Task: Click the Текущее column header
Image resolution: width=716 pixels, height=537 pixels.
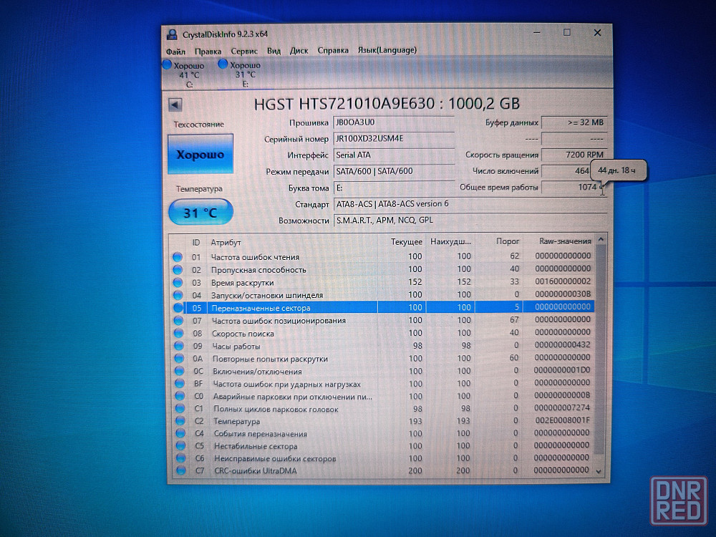Action: pyautogui.click(x=402, y=241)
